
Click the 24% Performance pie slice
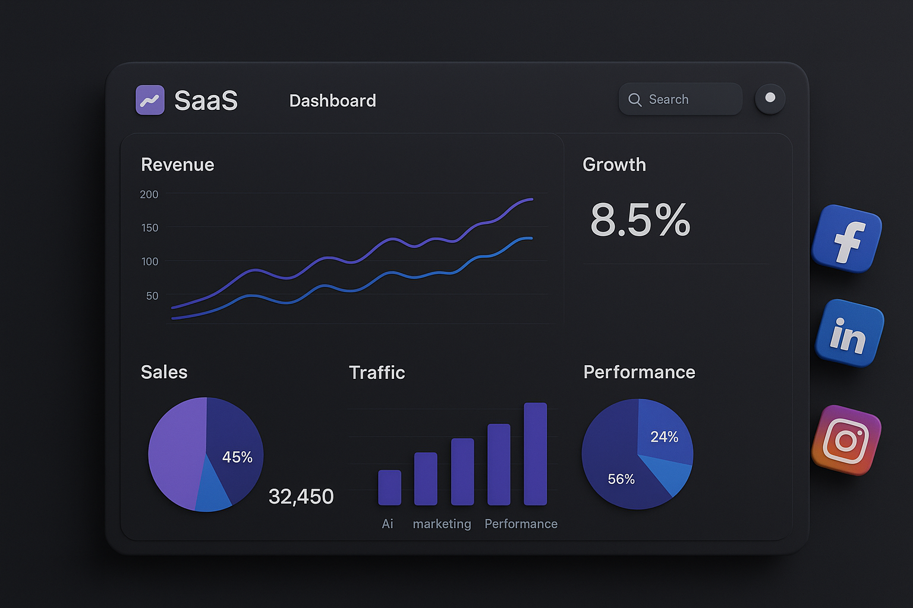pos(664,433)
